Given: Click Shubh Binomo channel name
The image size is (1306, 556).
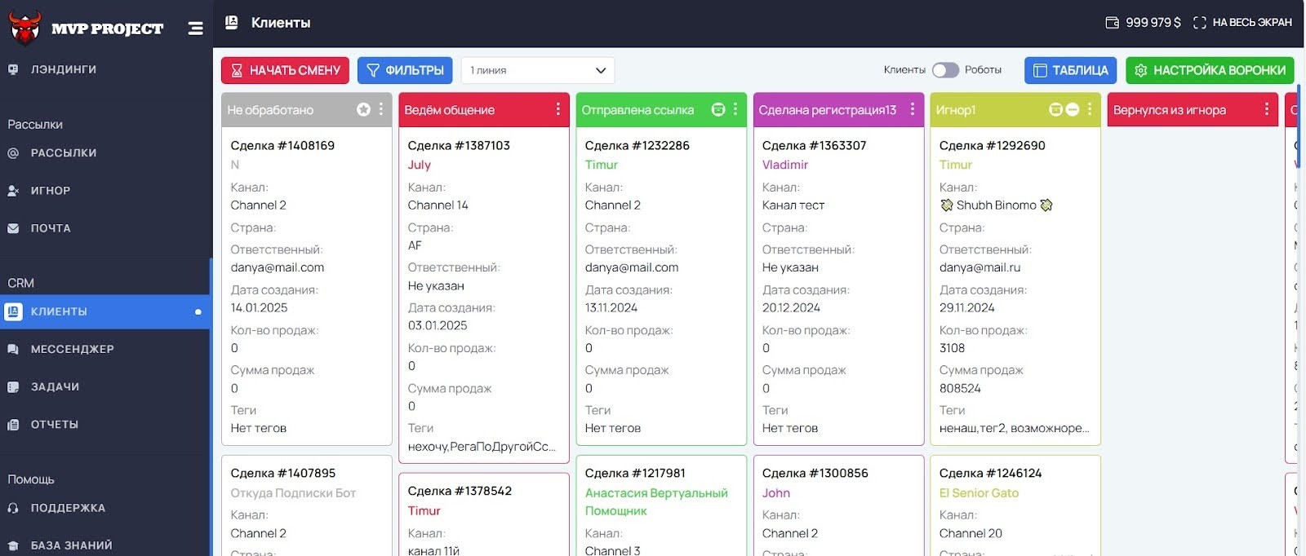Looking at the screenshot, I should point(996,205).
